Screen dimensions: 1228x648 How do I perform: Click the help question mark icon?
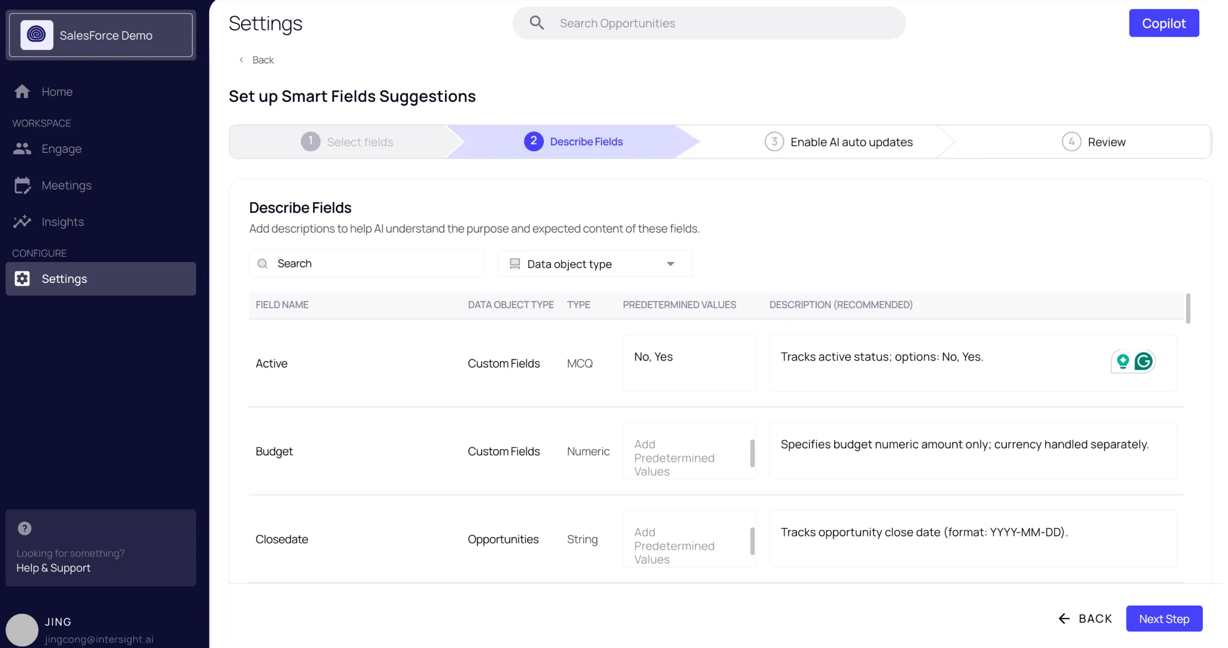(x=25, y=528)
